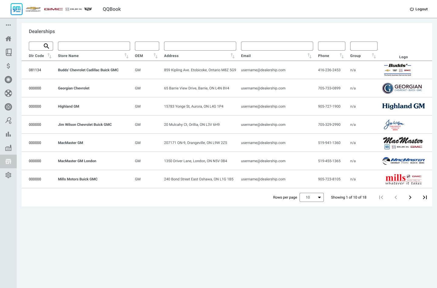Select Budds' Chevrolet Cadillac Buick GMC store name
This screenshot has height=288, width=437.
[88, 70]
